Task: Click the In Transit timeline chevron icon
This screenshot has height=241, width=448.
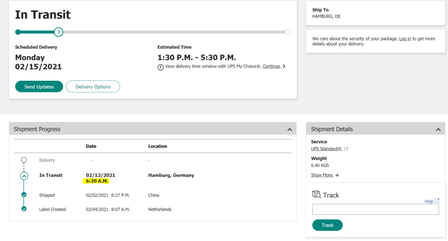Action: [x=24, y=175]
